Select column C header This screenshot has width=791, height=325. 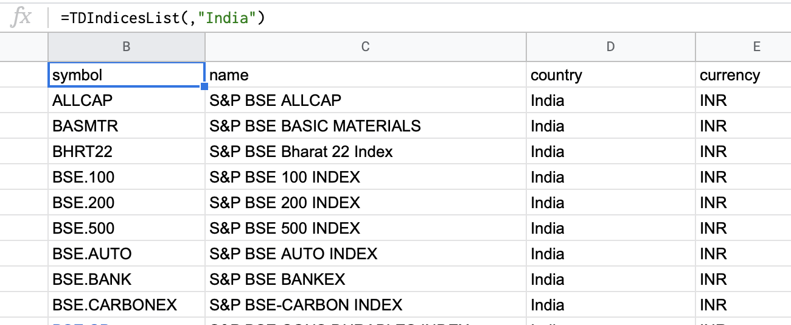[366, 47]
